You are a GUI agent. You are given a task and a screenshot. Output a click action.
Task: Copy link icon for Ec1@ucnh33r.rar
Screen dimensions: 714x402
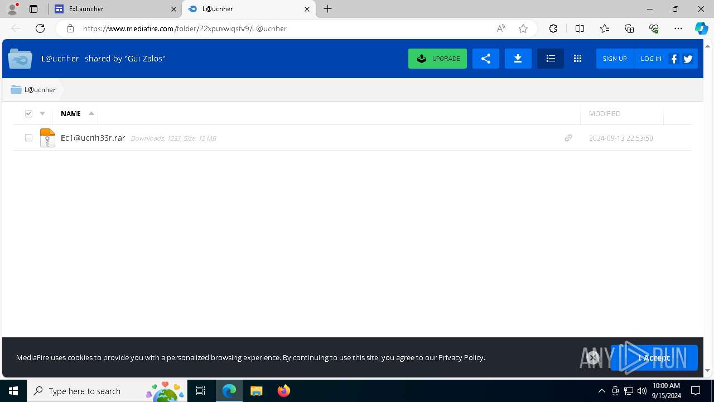(x=568, y=138)
